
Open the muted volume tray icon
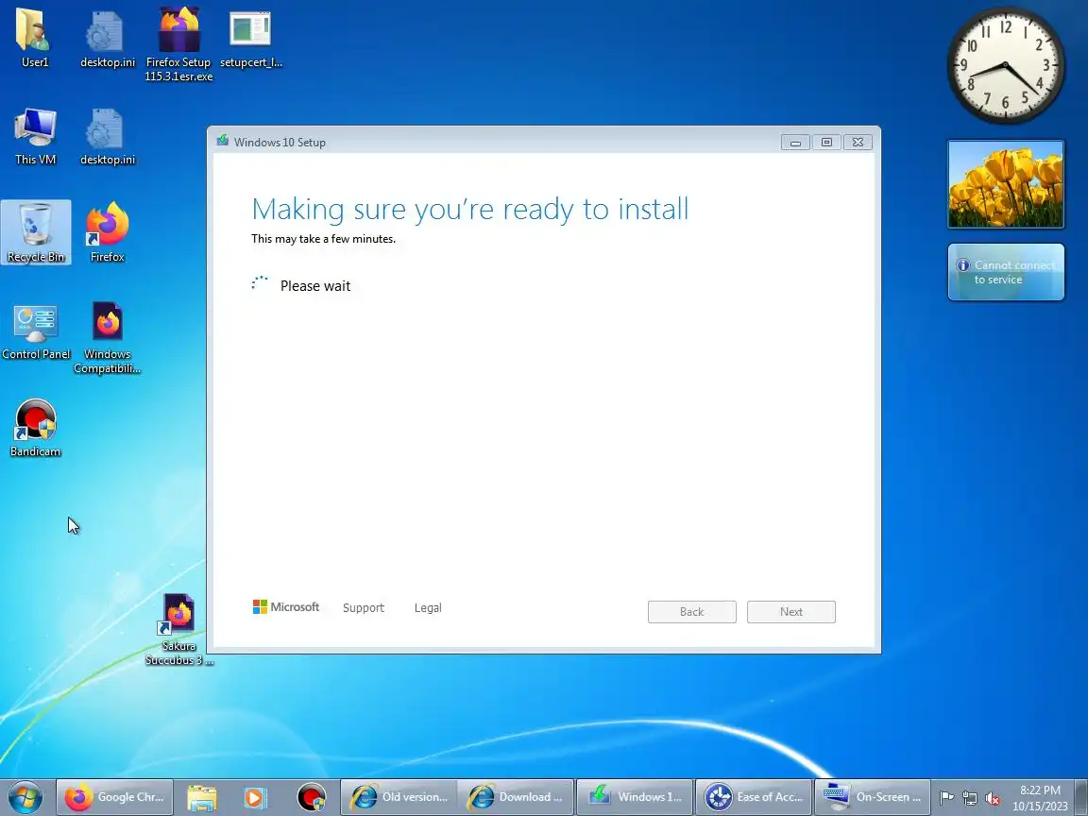click(x=993, y=799)
